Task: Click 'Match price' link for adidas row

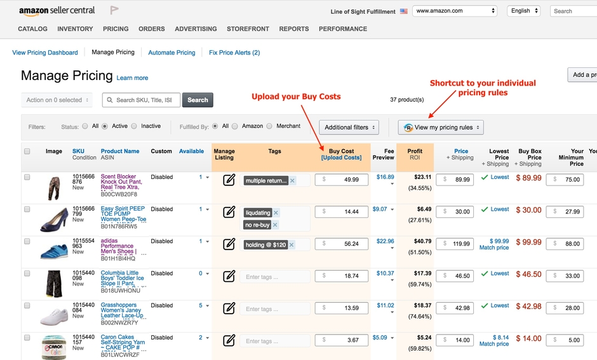Action: [x=494, y=248]
